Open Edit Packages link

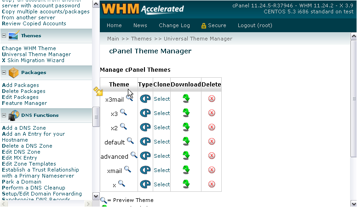point(20,97)
